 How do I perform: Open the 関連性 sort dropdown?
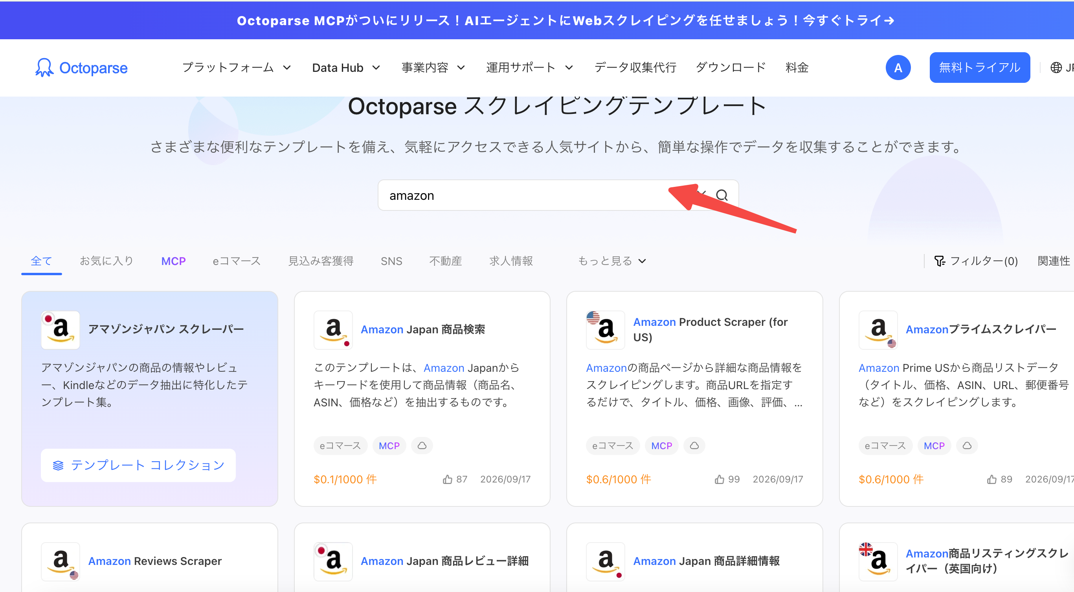(x=1055, y=261)
